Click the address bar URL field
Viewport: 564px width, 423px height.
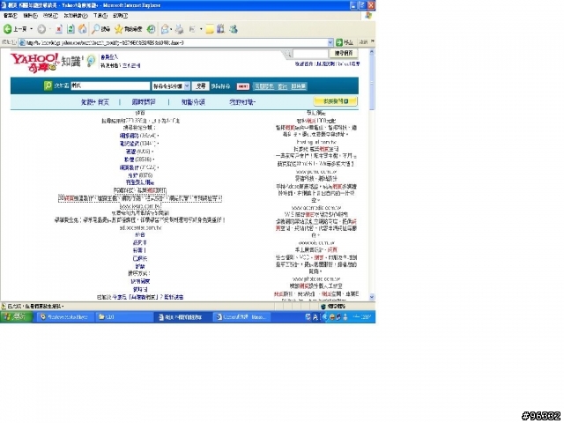[x=176, y=42]
